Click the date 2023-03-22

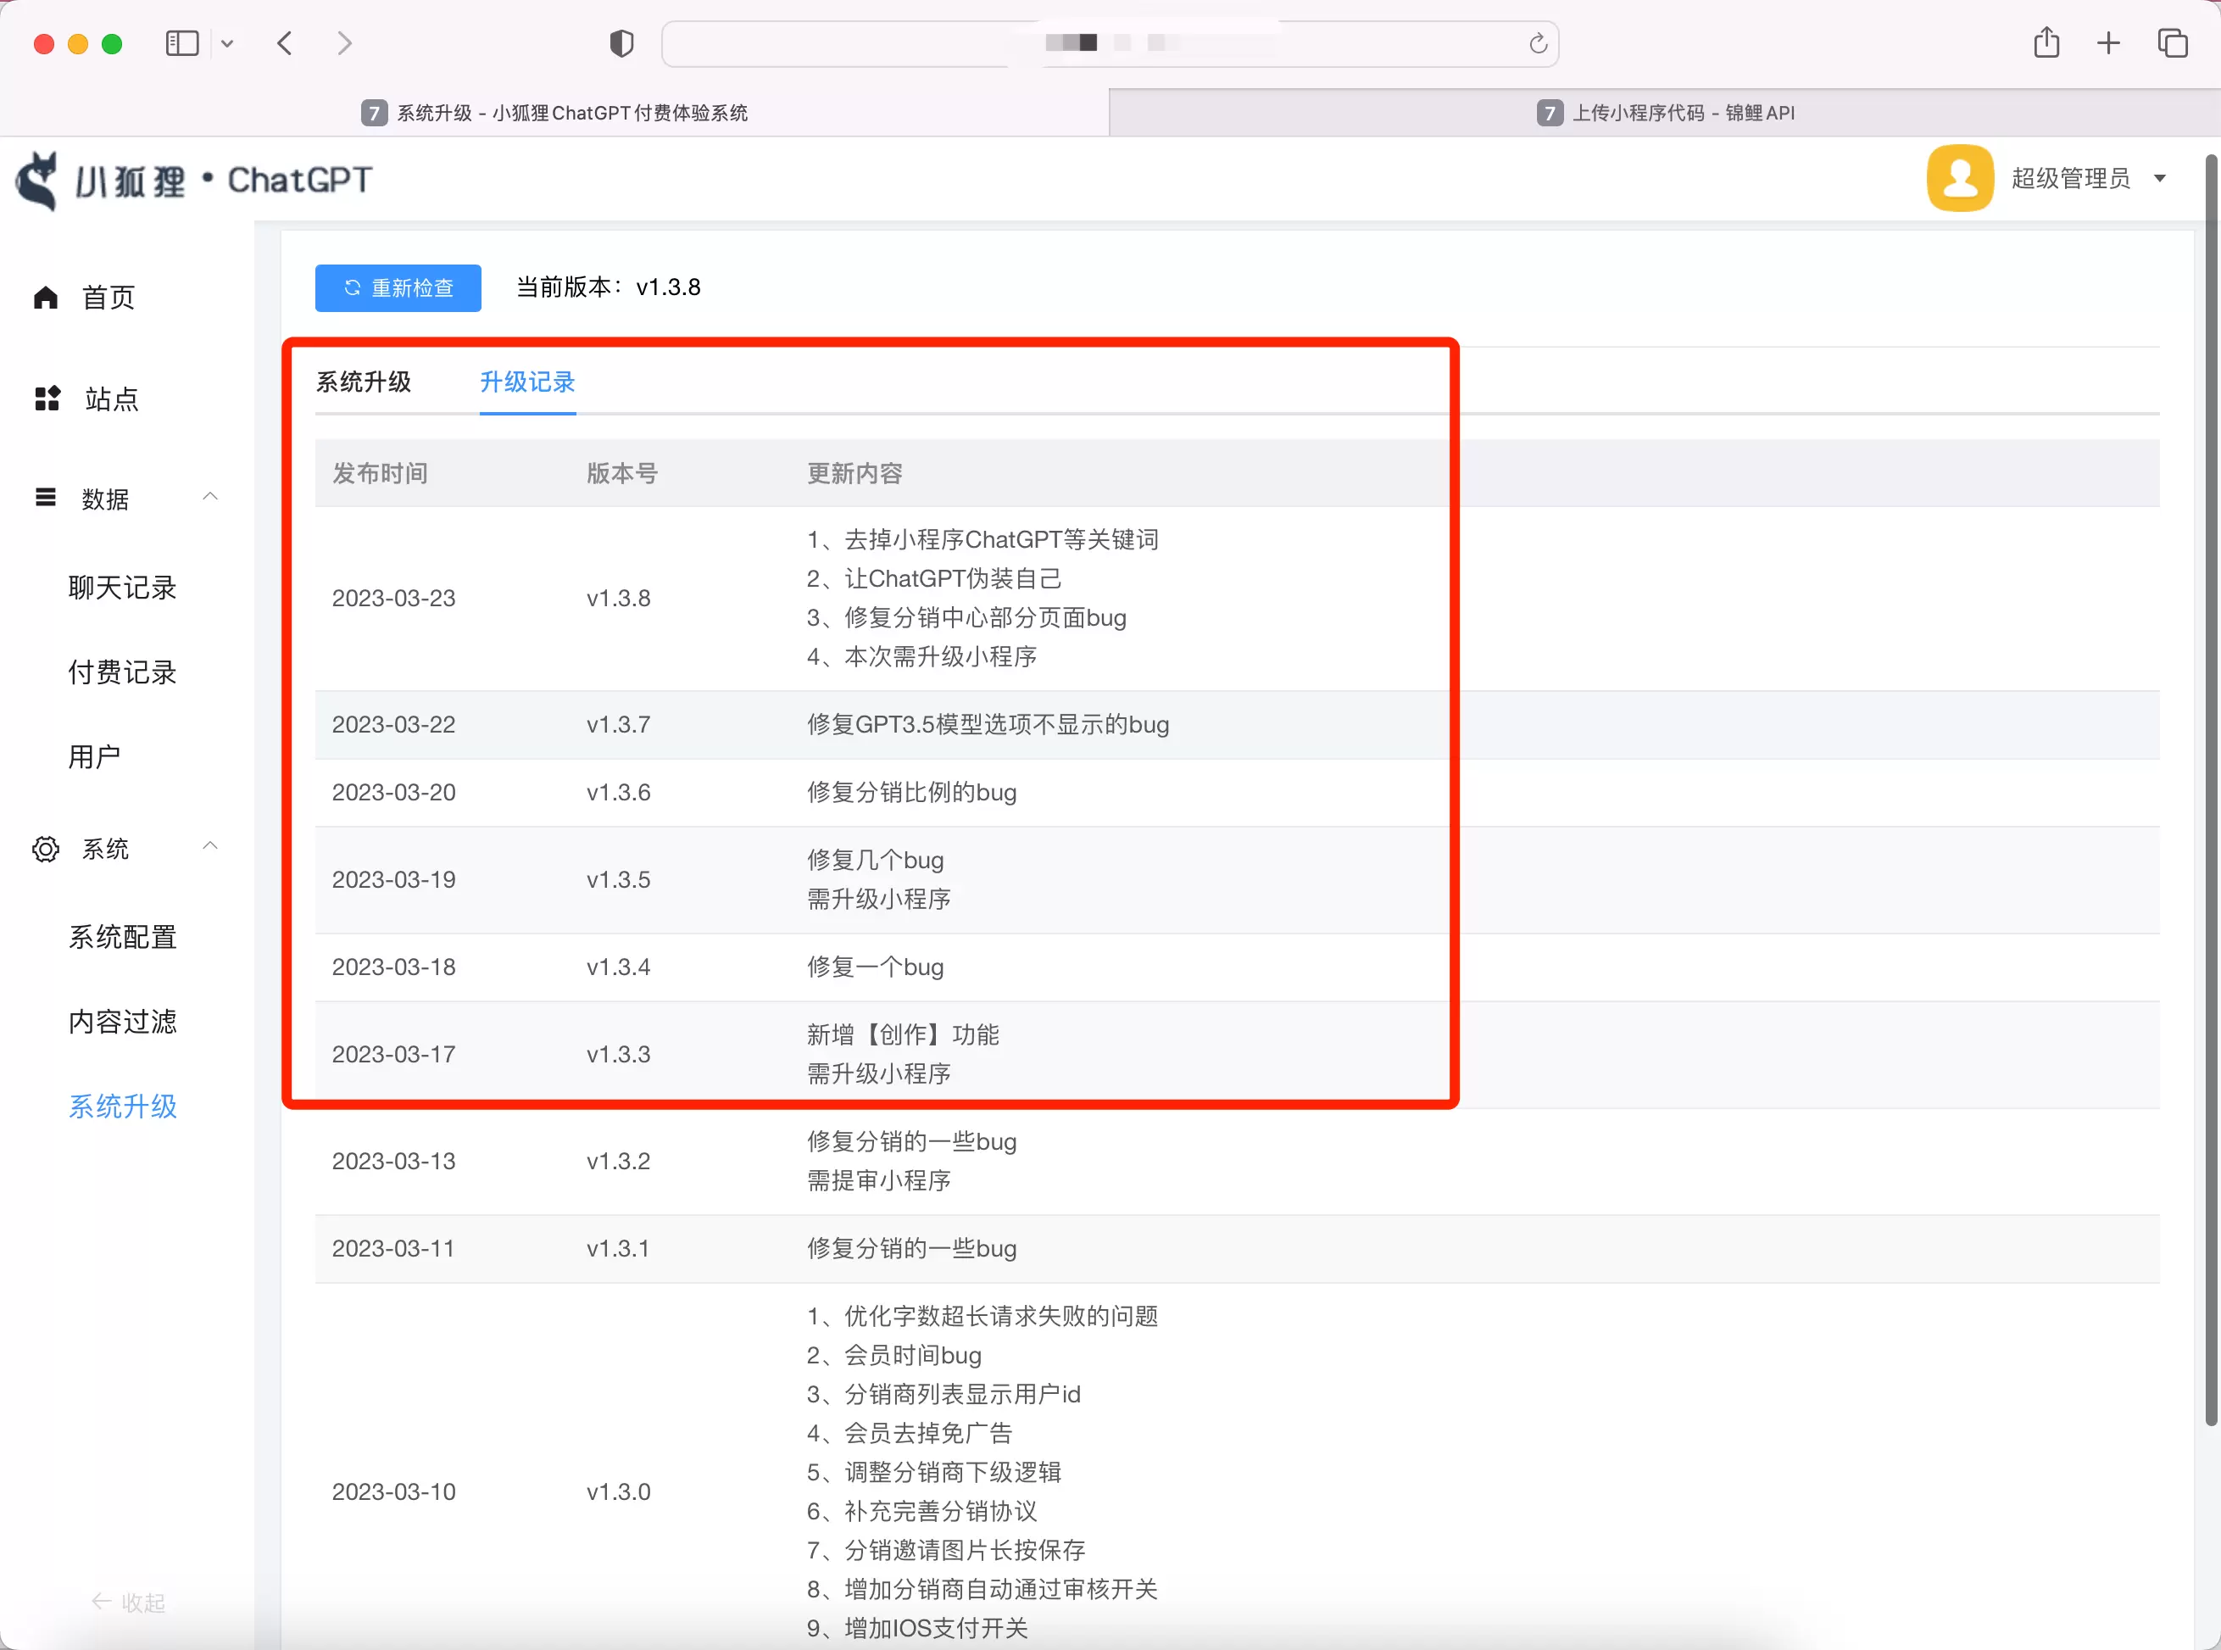[393, 725]
